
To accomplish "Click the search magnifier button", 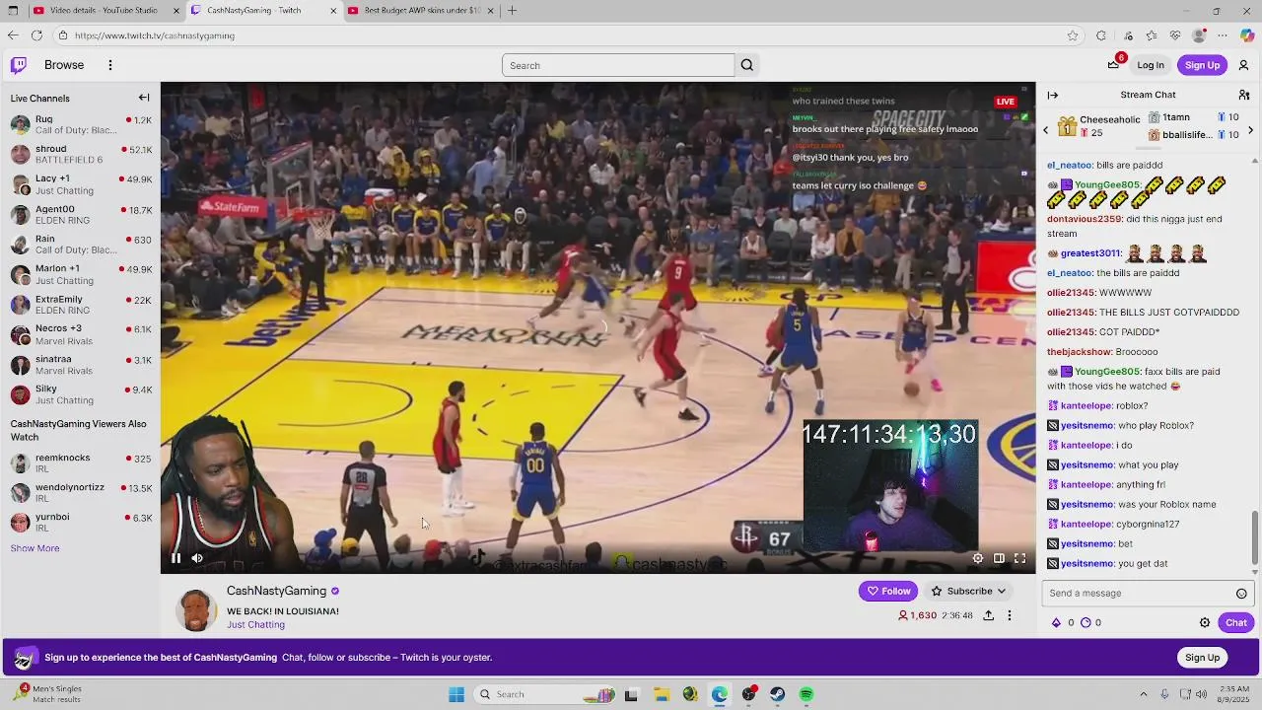I will [x=746, y=65].
